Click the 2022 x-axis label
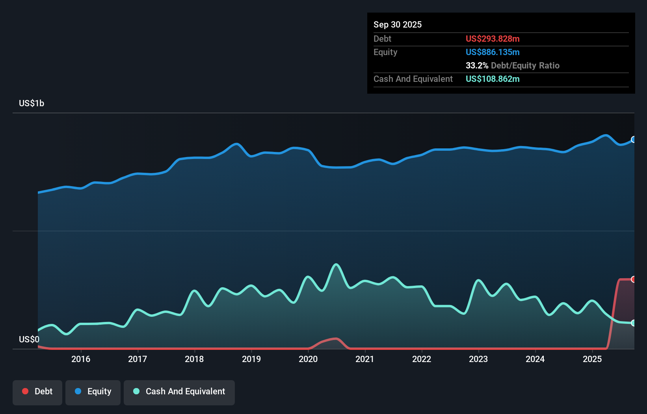Viewport: 647px width, 414px height. tap(422, 359)
